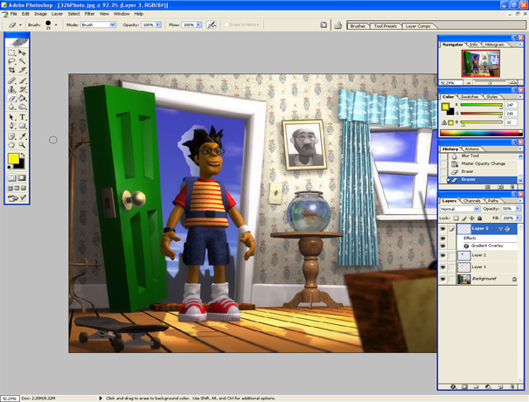529x402 pixels.
Task: Switch to the Channels tab
Action: (x=472, y=201)
